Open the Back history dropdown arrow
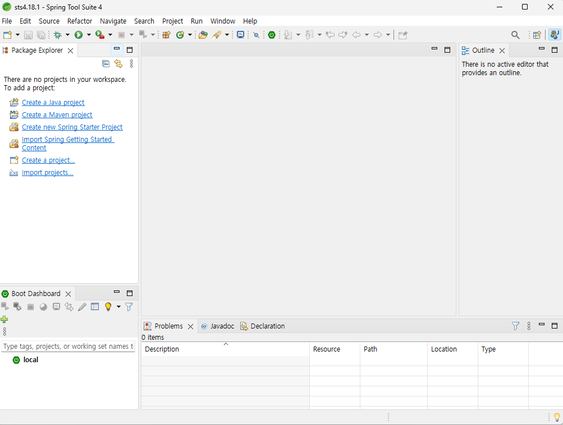Screen dimensions: 563x425 click(x=367, y=35)
